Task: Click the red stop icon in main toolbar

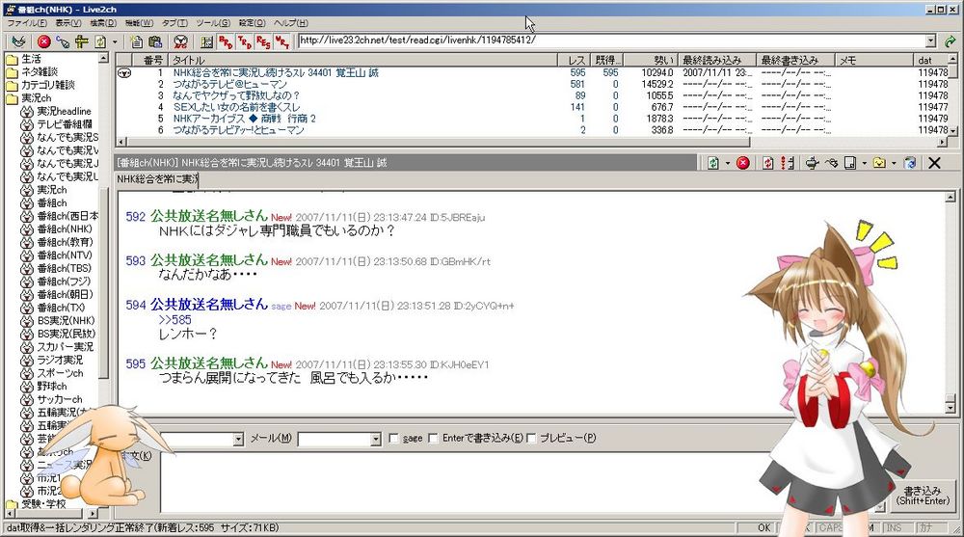Action: (x=43, y=41)
